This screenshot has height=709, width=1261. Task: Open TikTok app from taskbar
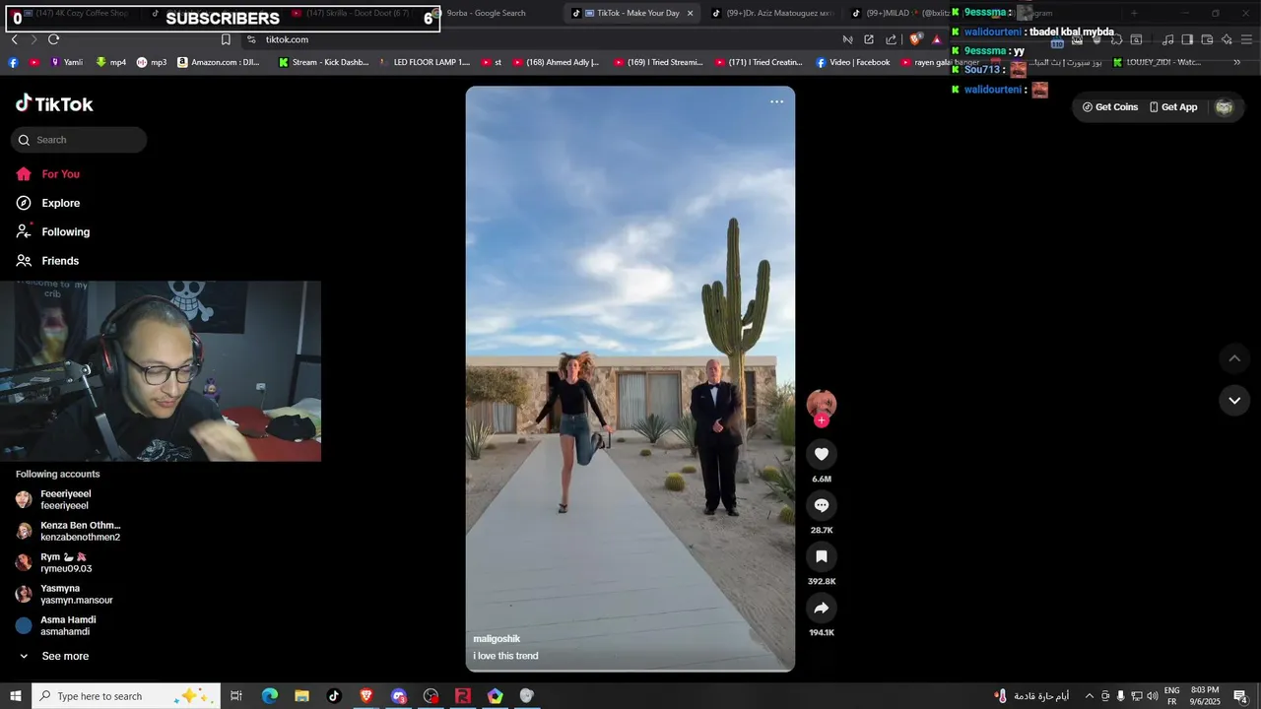334,696
